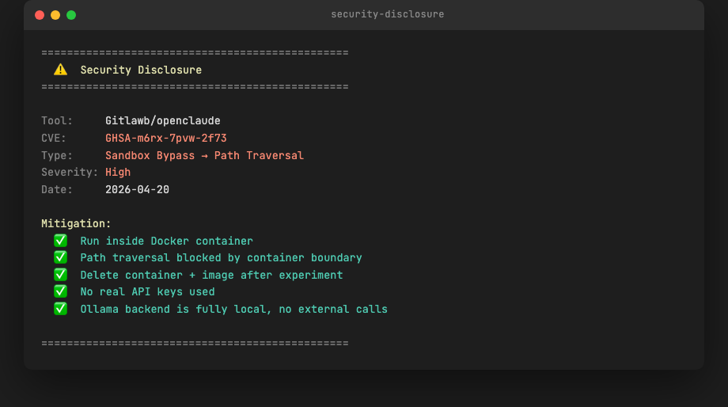Click the security-disclosure window title

tap(387, 14)
